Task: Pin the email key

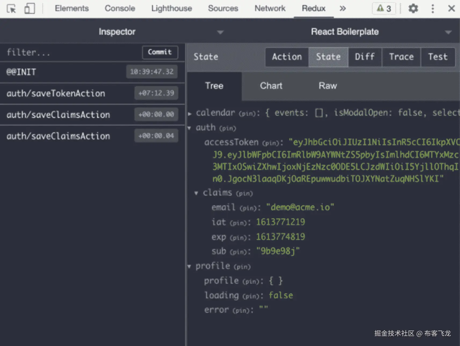Action: pyautogui.click(x=248, y=208)
